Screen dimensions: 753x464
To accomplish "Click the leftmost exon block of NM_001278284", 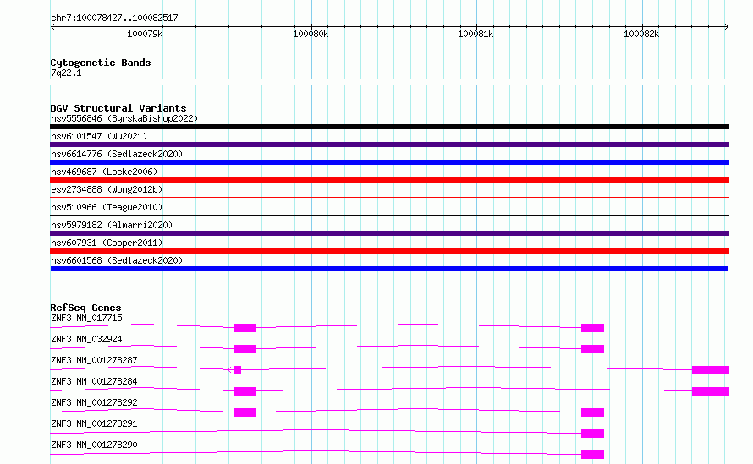I will point(245,391).
